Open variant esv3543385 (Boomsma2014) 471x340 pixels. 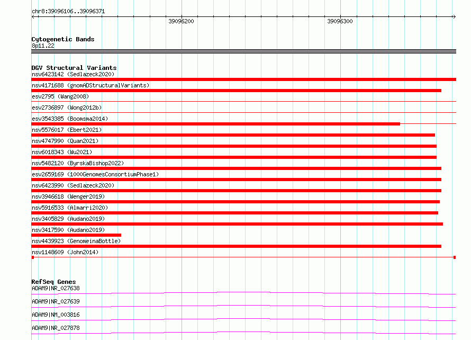point(70,119)
